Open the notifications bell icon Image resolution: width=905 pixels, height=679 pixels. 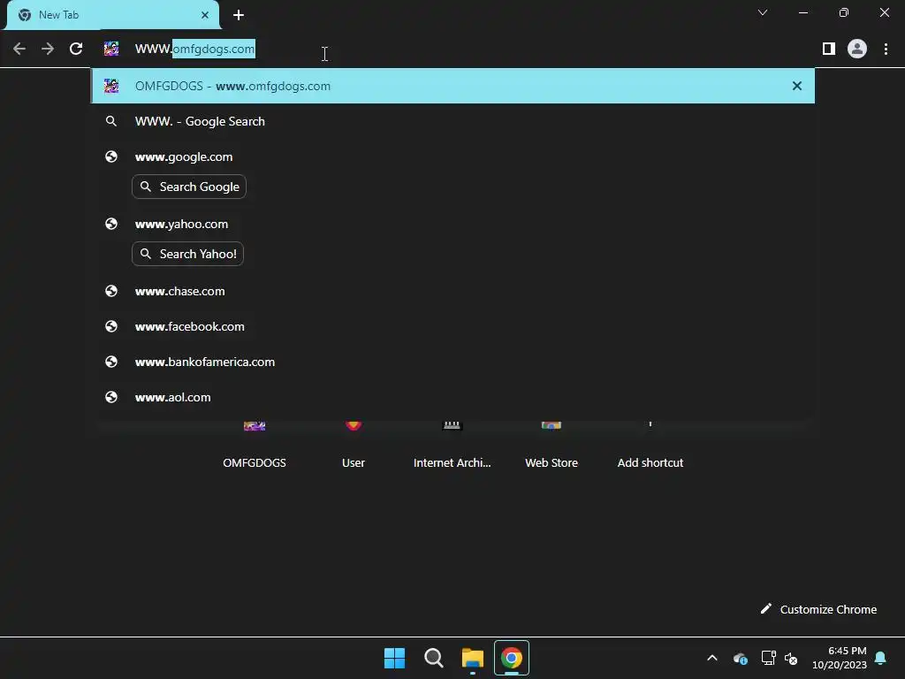[x=881, y=658]
